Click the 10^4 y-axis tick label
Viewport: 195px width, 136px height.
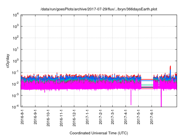(15, 15)
